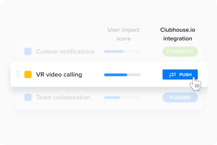Click the grey unfilled end of VR video calling score bar
The image size is (217, 145).
pyautogui.click(x=134, y=75)
